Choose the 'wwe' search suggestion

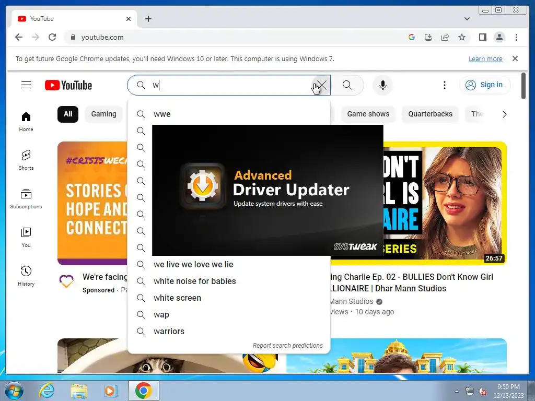[229, 114]
